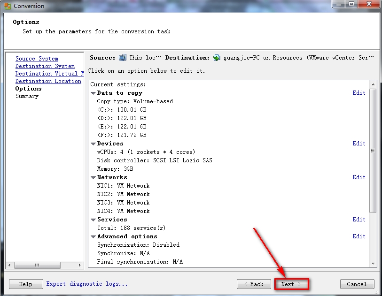Edit the Advanced options settings
Viewport: 382px width, 296px height.
(359, 236)
